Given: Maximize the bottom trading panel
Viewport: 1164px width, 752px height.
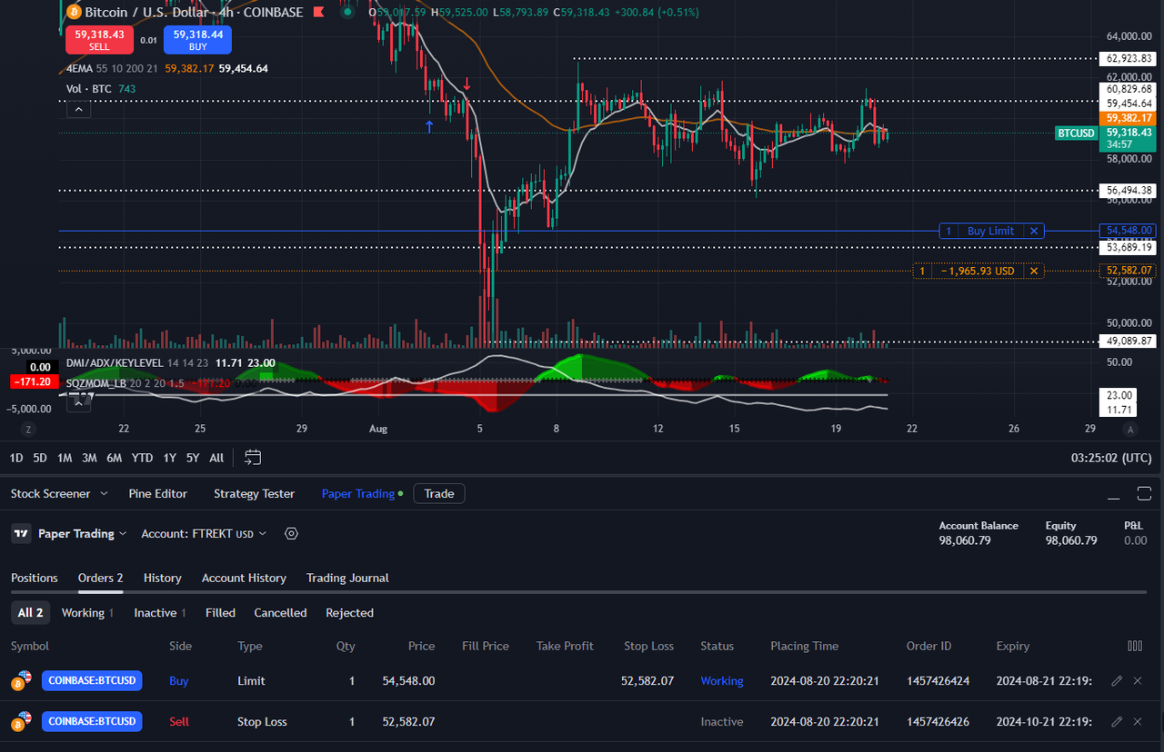Looking at the screenshot, I should pyautogui.click(x=1144, y=494).
